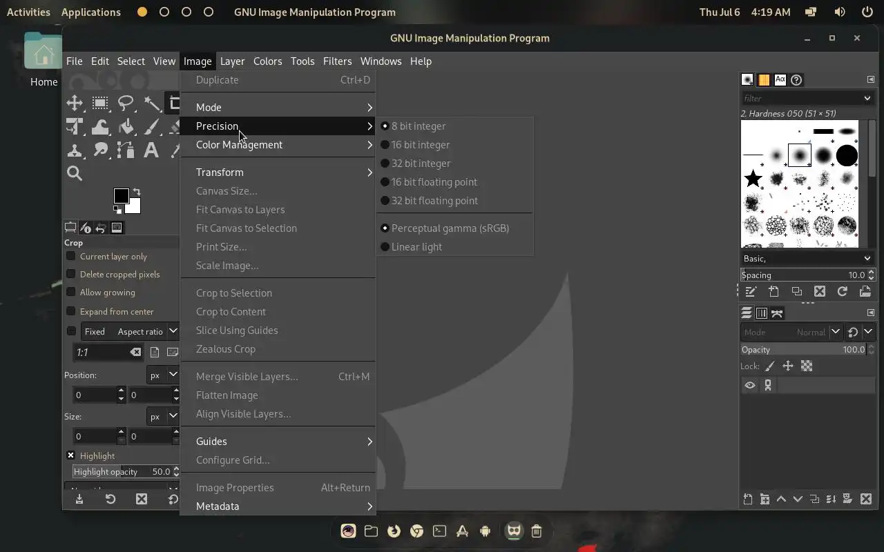Open the Applications menu in top bar

(x=91, y=12)
